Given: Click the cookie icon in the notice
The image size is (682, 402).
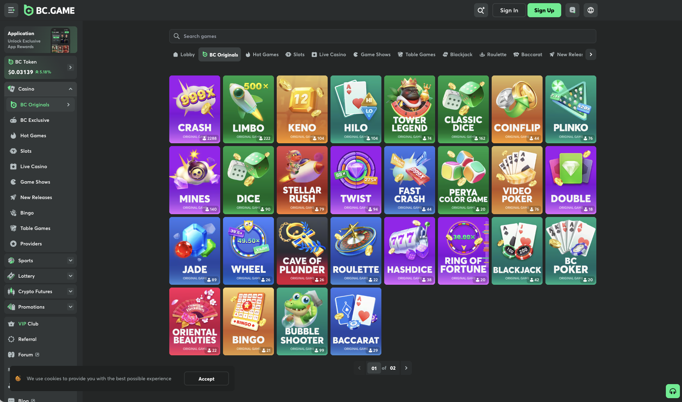Looking at the screenshot, I should point(18,378).
